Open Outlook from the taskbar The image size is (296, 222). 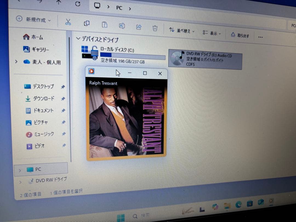click(261, 202)
